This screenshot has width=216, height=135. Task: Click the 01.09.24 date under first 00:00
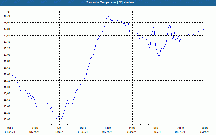pyautogui.click(x=10, y=132)
